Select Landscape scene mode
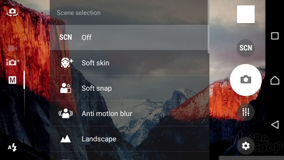Viewport: 284px width, 160px height. pos(130,139)
